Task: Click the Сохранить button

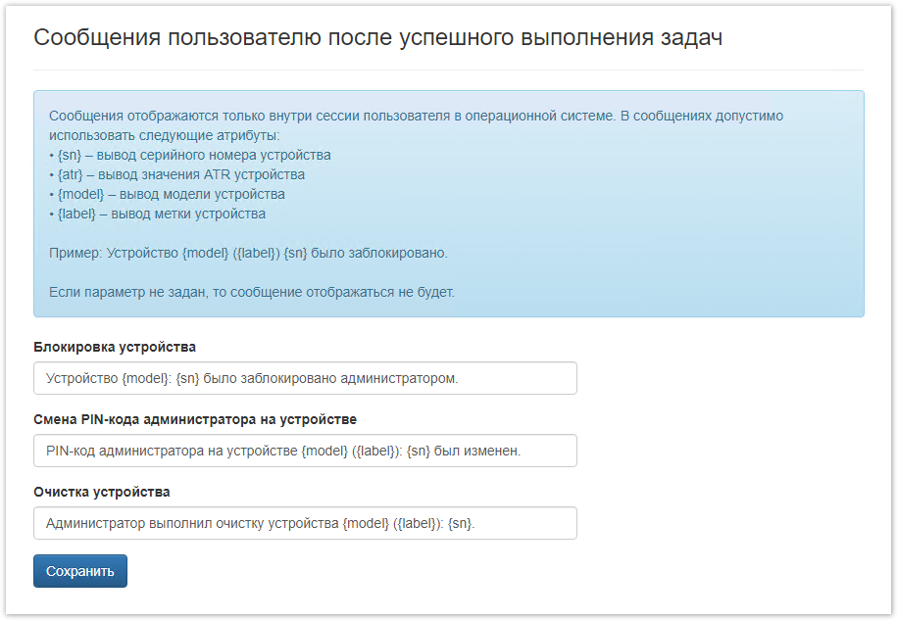Action: pos(80,571)
